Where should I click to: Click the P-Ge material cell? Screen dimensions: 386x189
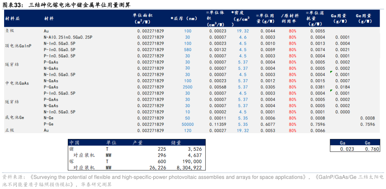click(49, 124)
